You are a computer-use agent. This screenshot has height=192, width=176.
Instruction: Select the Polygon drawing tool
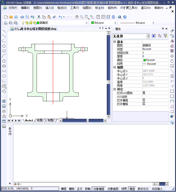4,46
